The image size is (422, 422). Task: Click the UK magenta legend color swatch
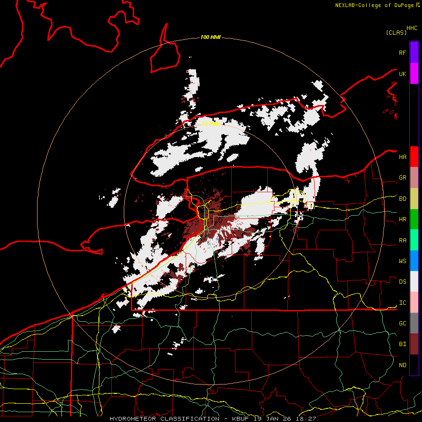click(414, 74)
